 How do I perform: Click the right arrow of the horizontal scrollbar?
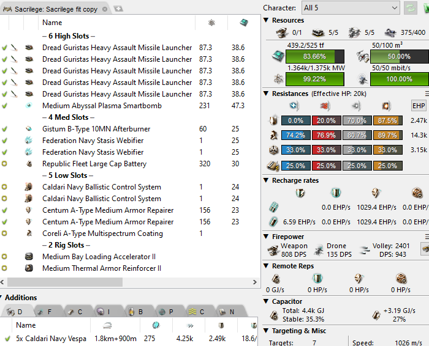pos(255,282)
